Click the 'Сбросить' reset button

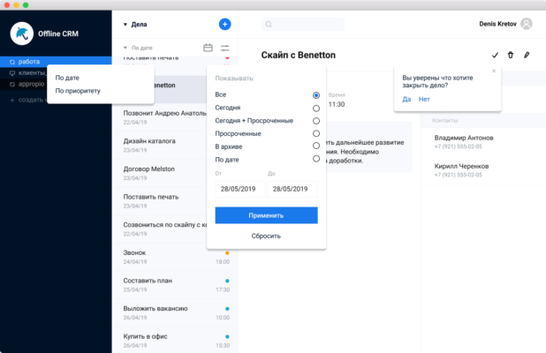(x=266, y=236)
